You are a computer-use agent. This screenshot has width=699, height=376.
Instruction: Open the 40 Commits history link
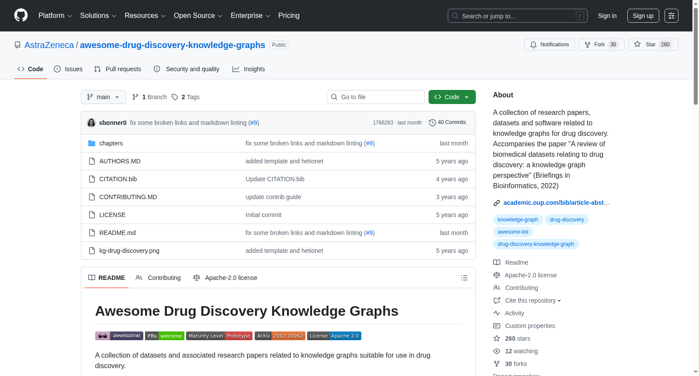(x=447, y=123)
